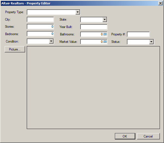This screenshot has height=143, width=164.
Task: Click the Picture... button
Action: (15, 49)
